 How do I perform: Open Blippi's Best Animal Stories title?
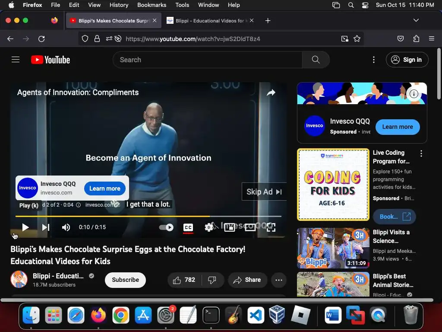(x=393, y=280)
